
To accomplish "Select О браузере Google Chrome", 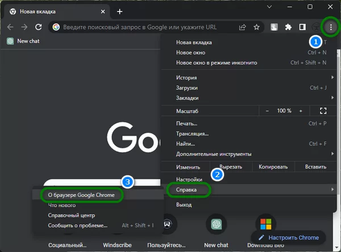I will click(81, 195).
